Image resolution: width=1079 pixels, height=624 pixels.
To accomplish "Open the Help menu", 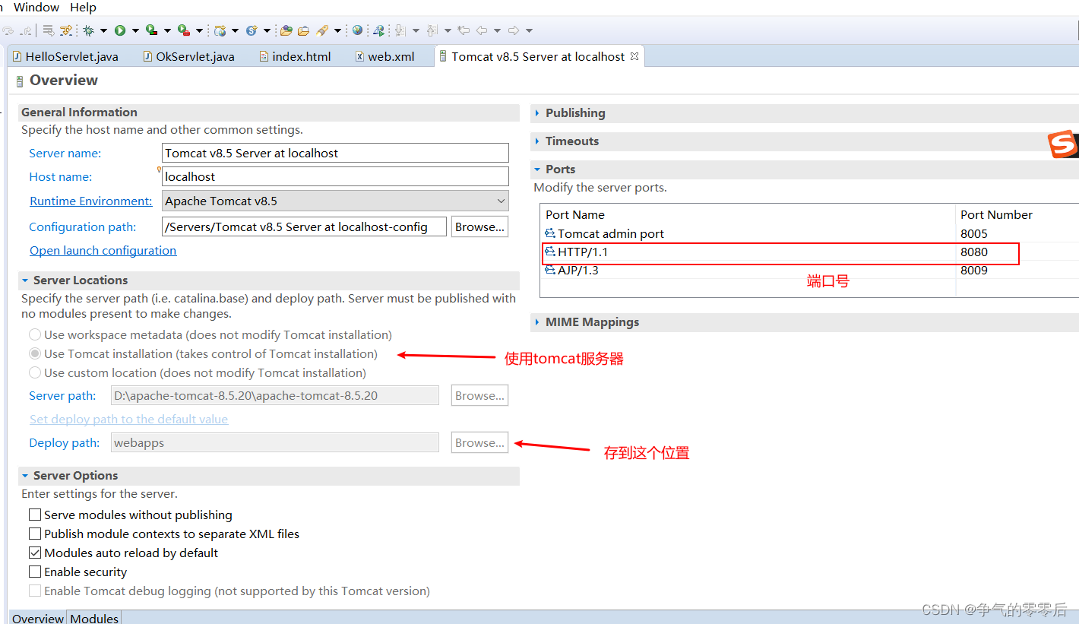I will pyautogui.click(x=83, y=8).
